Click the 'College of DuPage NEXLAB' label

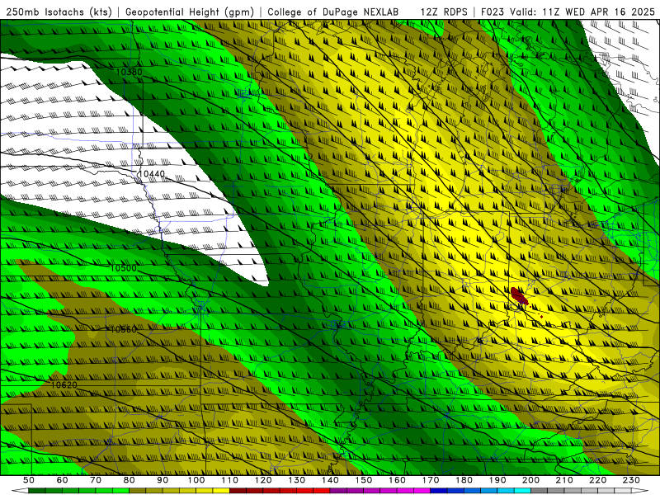333,12
